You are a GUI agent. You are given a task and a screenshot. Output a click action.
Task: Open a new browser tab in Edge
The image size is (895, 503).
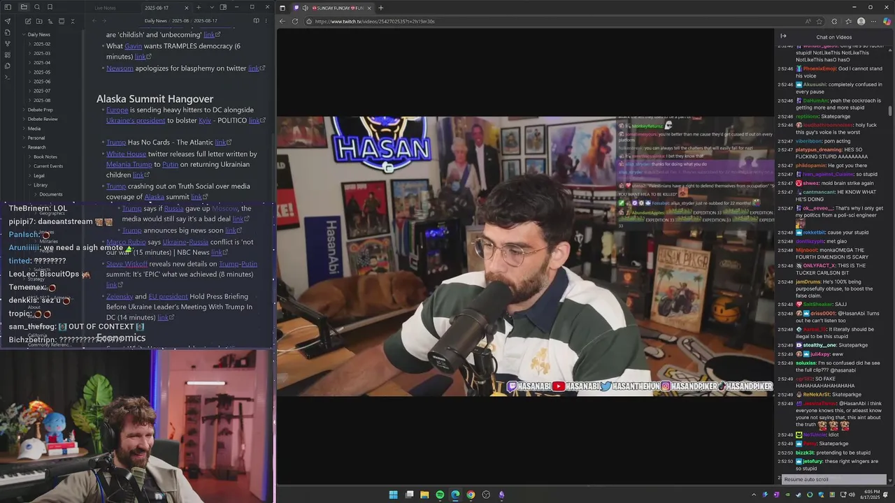pos(381,8)
